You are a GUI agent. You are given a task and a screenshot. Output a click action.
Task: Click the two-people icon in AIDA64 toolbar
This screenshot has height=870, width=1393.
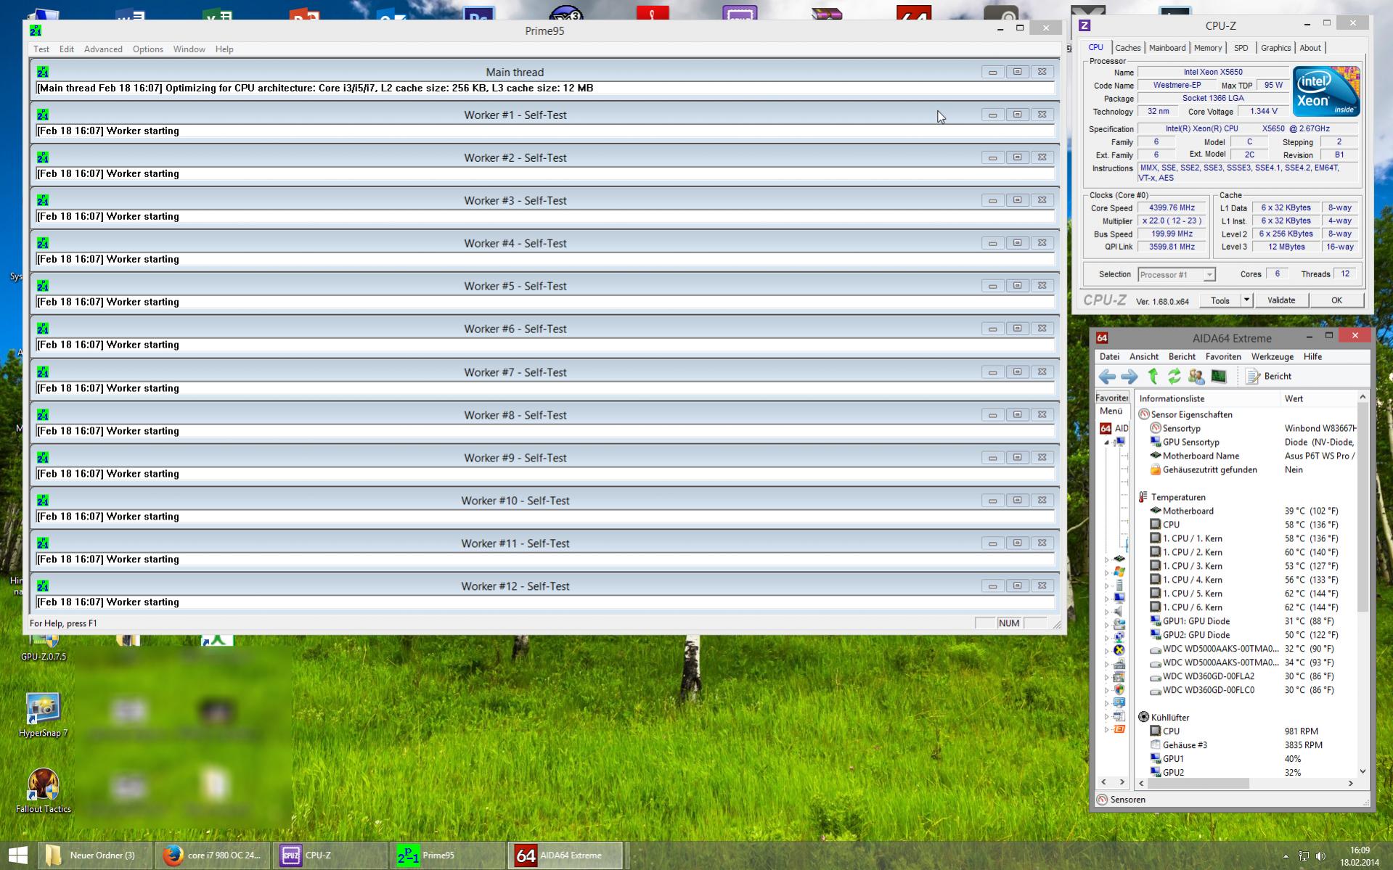(1196, 376)
